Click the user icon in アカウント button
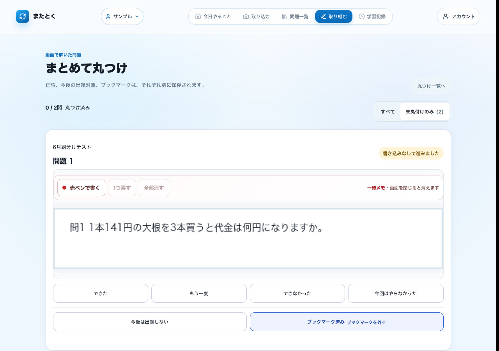 446,16
